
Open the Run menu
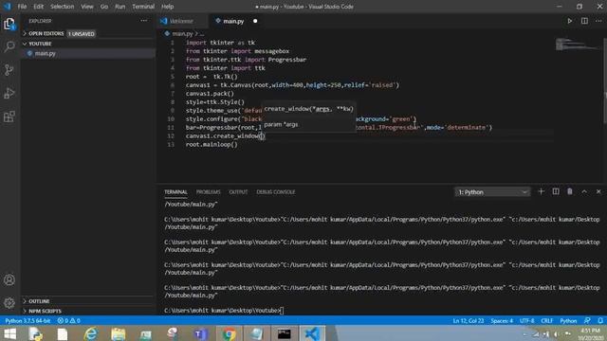120,7
